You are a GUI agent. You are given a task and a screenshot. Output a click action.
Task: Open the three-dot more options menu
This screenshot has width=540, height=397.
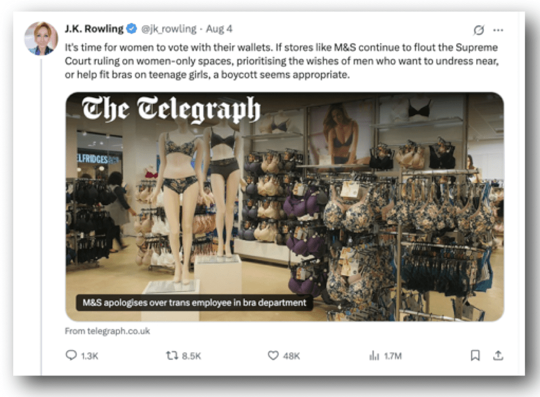498,30
